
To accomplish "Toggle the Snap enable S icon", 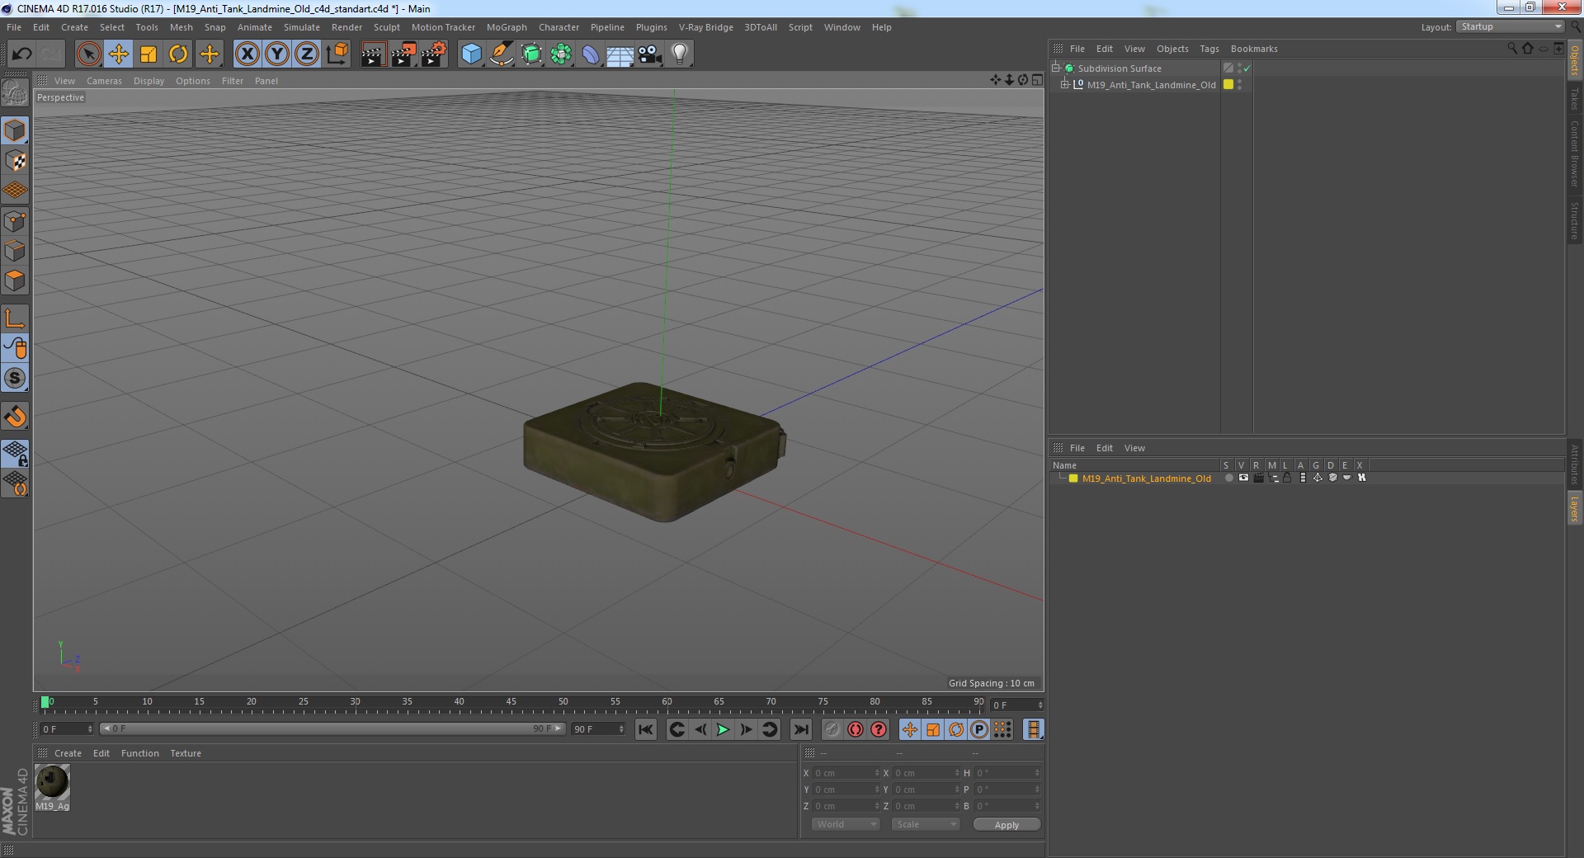I will (15, 378).
